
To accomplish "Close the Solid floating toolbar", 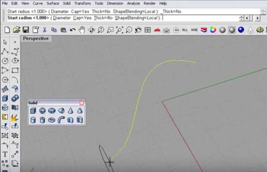I will coord(81,103).
